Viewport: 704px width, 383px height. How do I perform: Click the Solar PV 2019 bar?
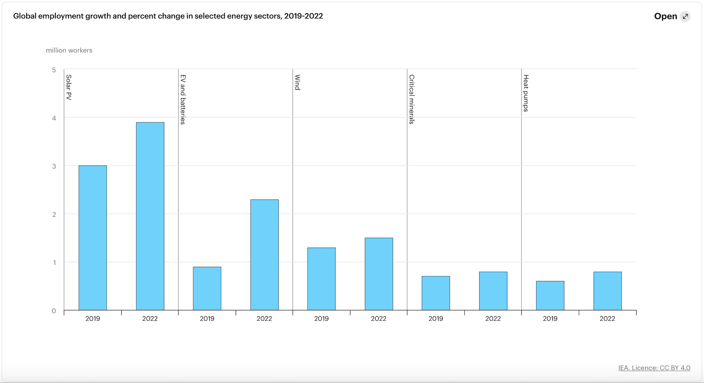tap(93, 238)
